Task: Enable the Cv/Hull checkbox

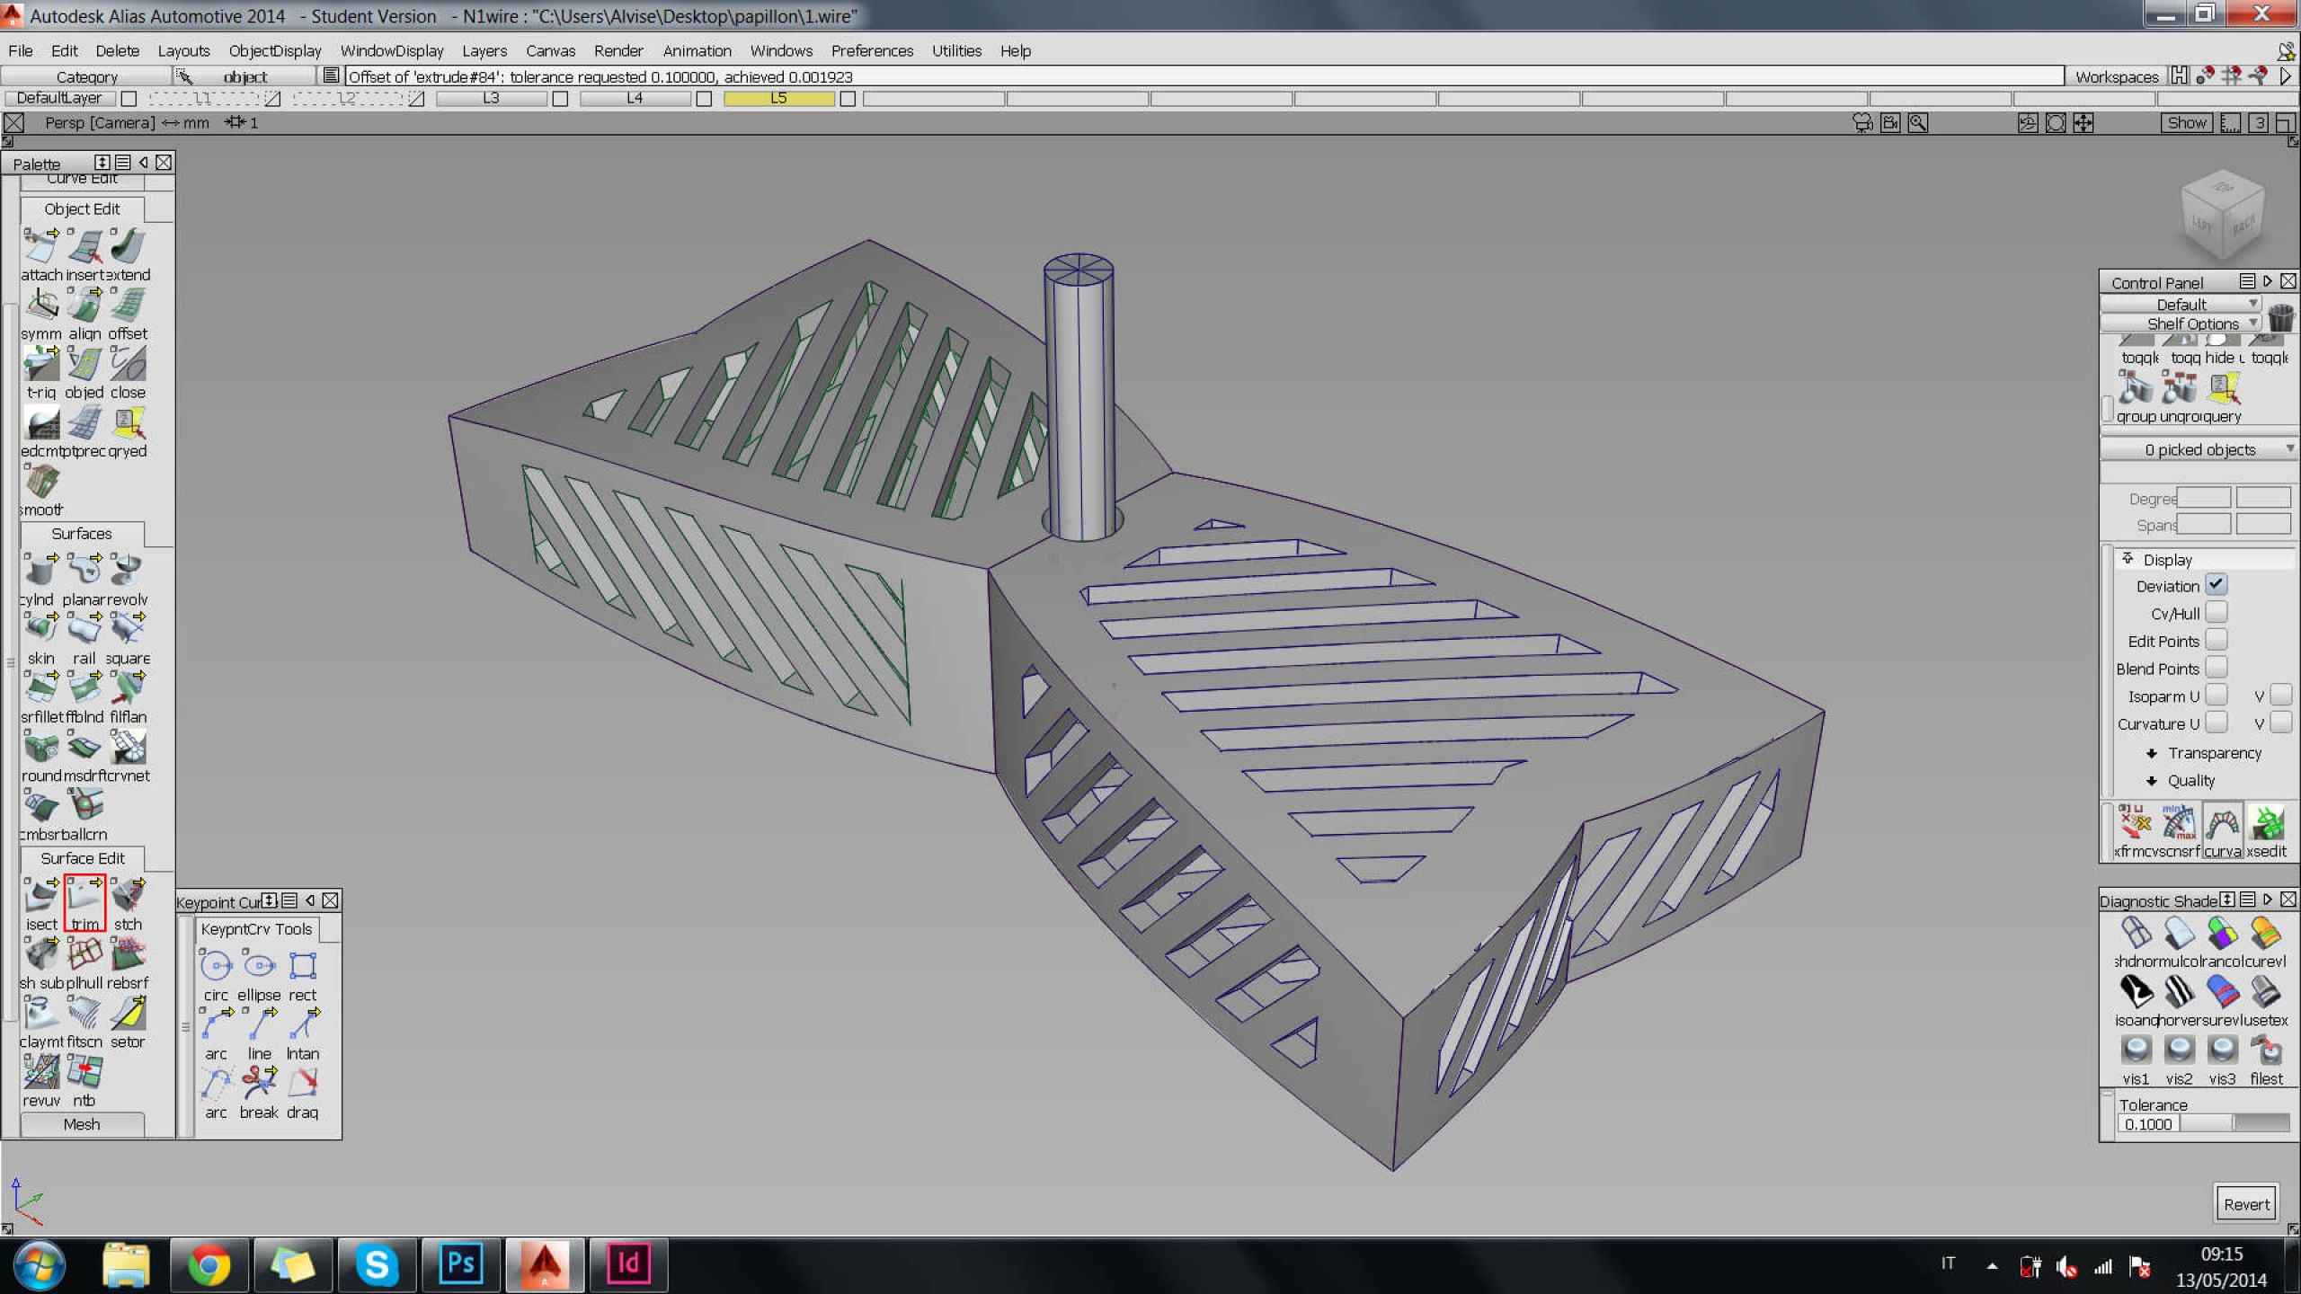Action: tap(2217, 613)
